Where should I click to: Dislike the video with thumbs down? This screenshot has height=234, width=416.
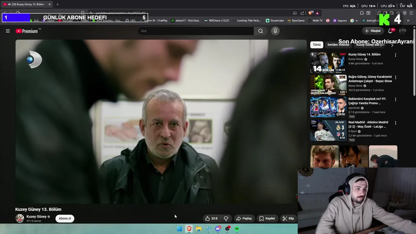tap(226, 218)
